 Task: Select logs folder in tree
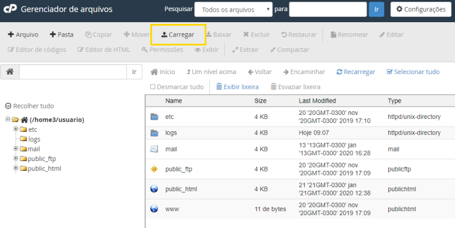(x=34, y=139)
